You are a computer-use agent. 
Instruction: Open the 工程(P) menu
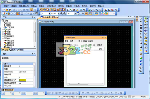6,6
